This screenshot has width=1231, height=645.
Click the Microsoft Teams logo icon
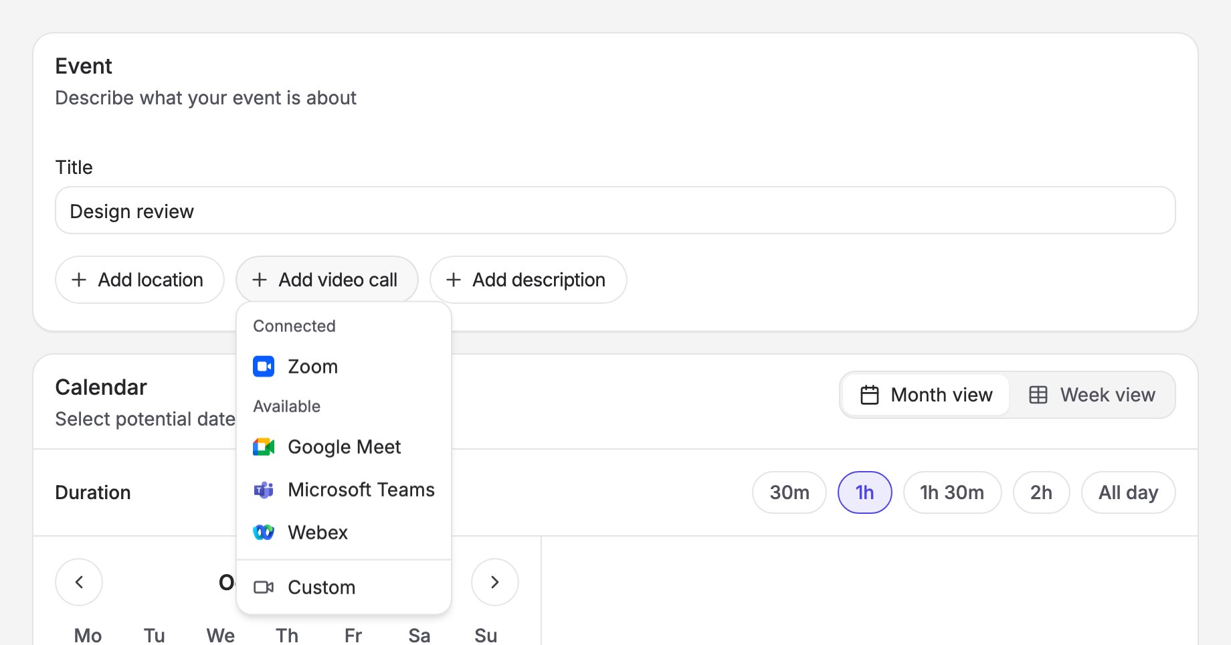coord(264,490)
